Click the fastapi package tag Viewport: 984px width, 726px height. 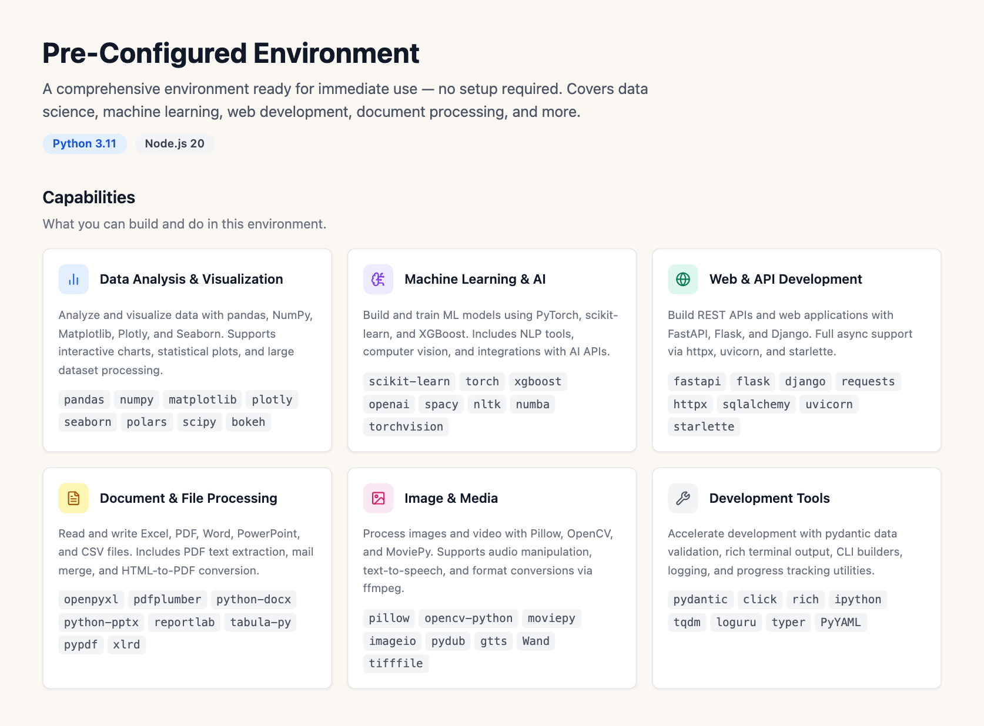pyautogui.click(x=697, y=381)
